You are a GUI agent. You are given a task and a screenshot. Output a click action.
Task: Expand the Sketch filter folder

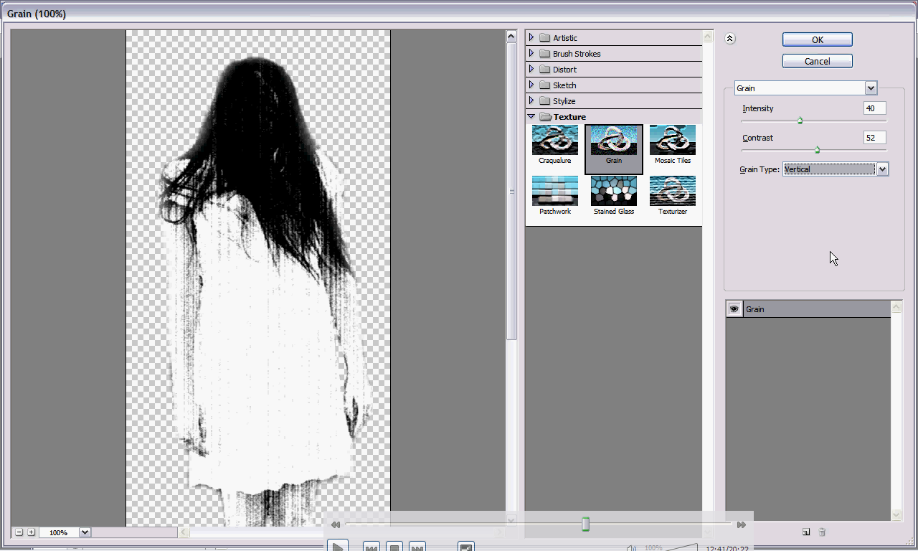[531, 85]
